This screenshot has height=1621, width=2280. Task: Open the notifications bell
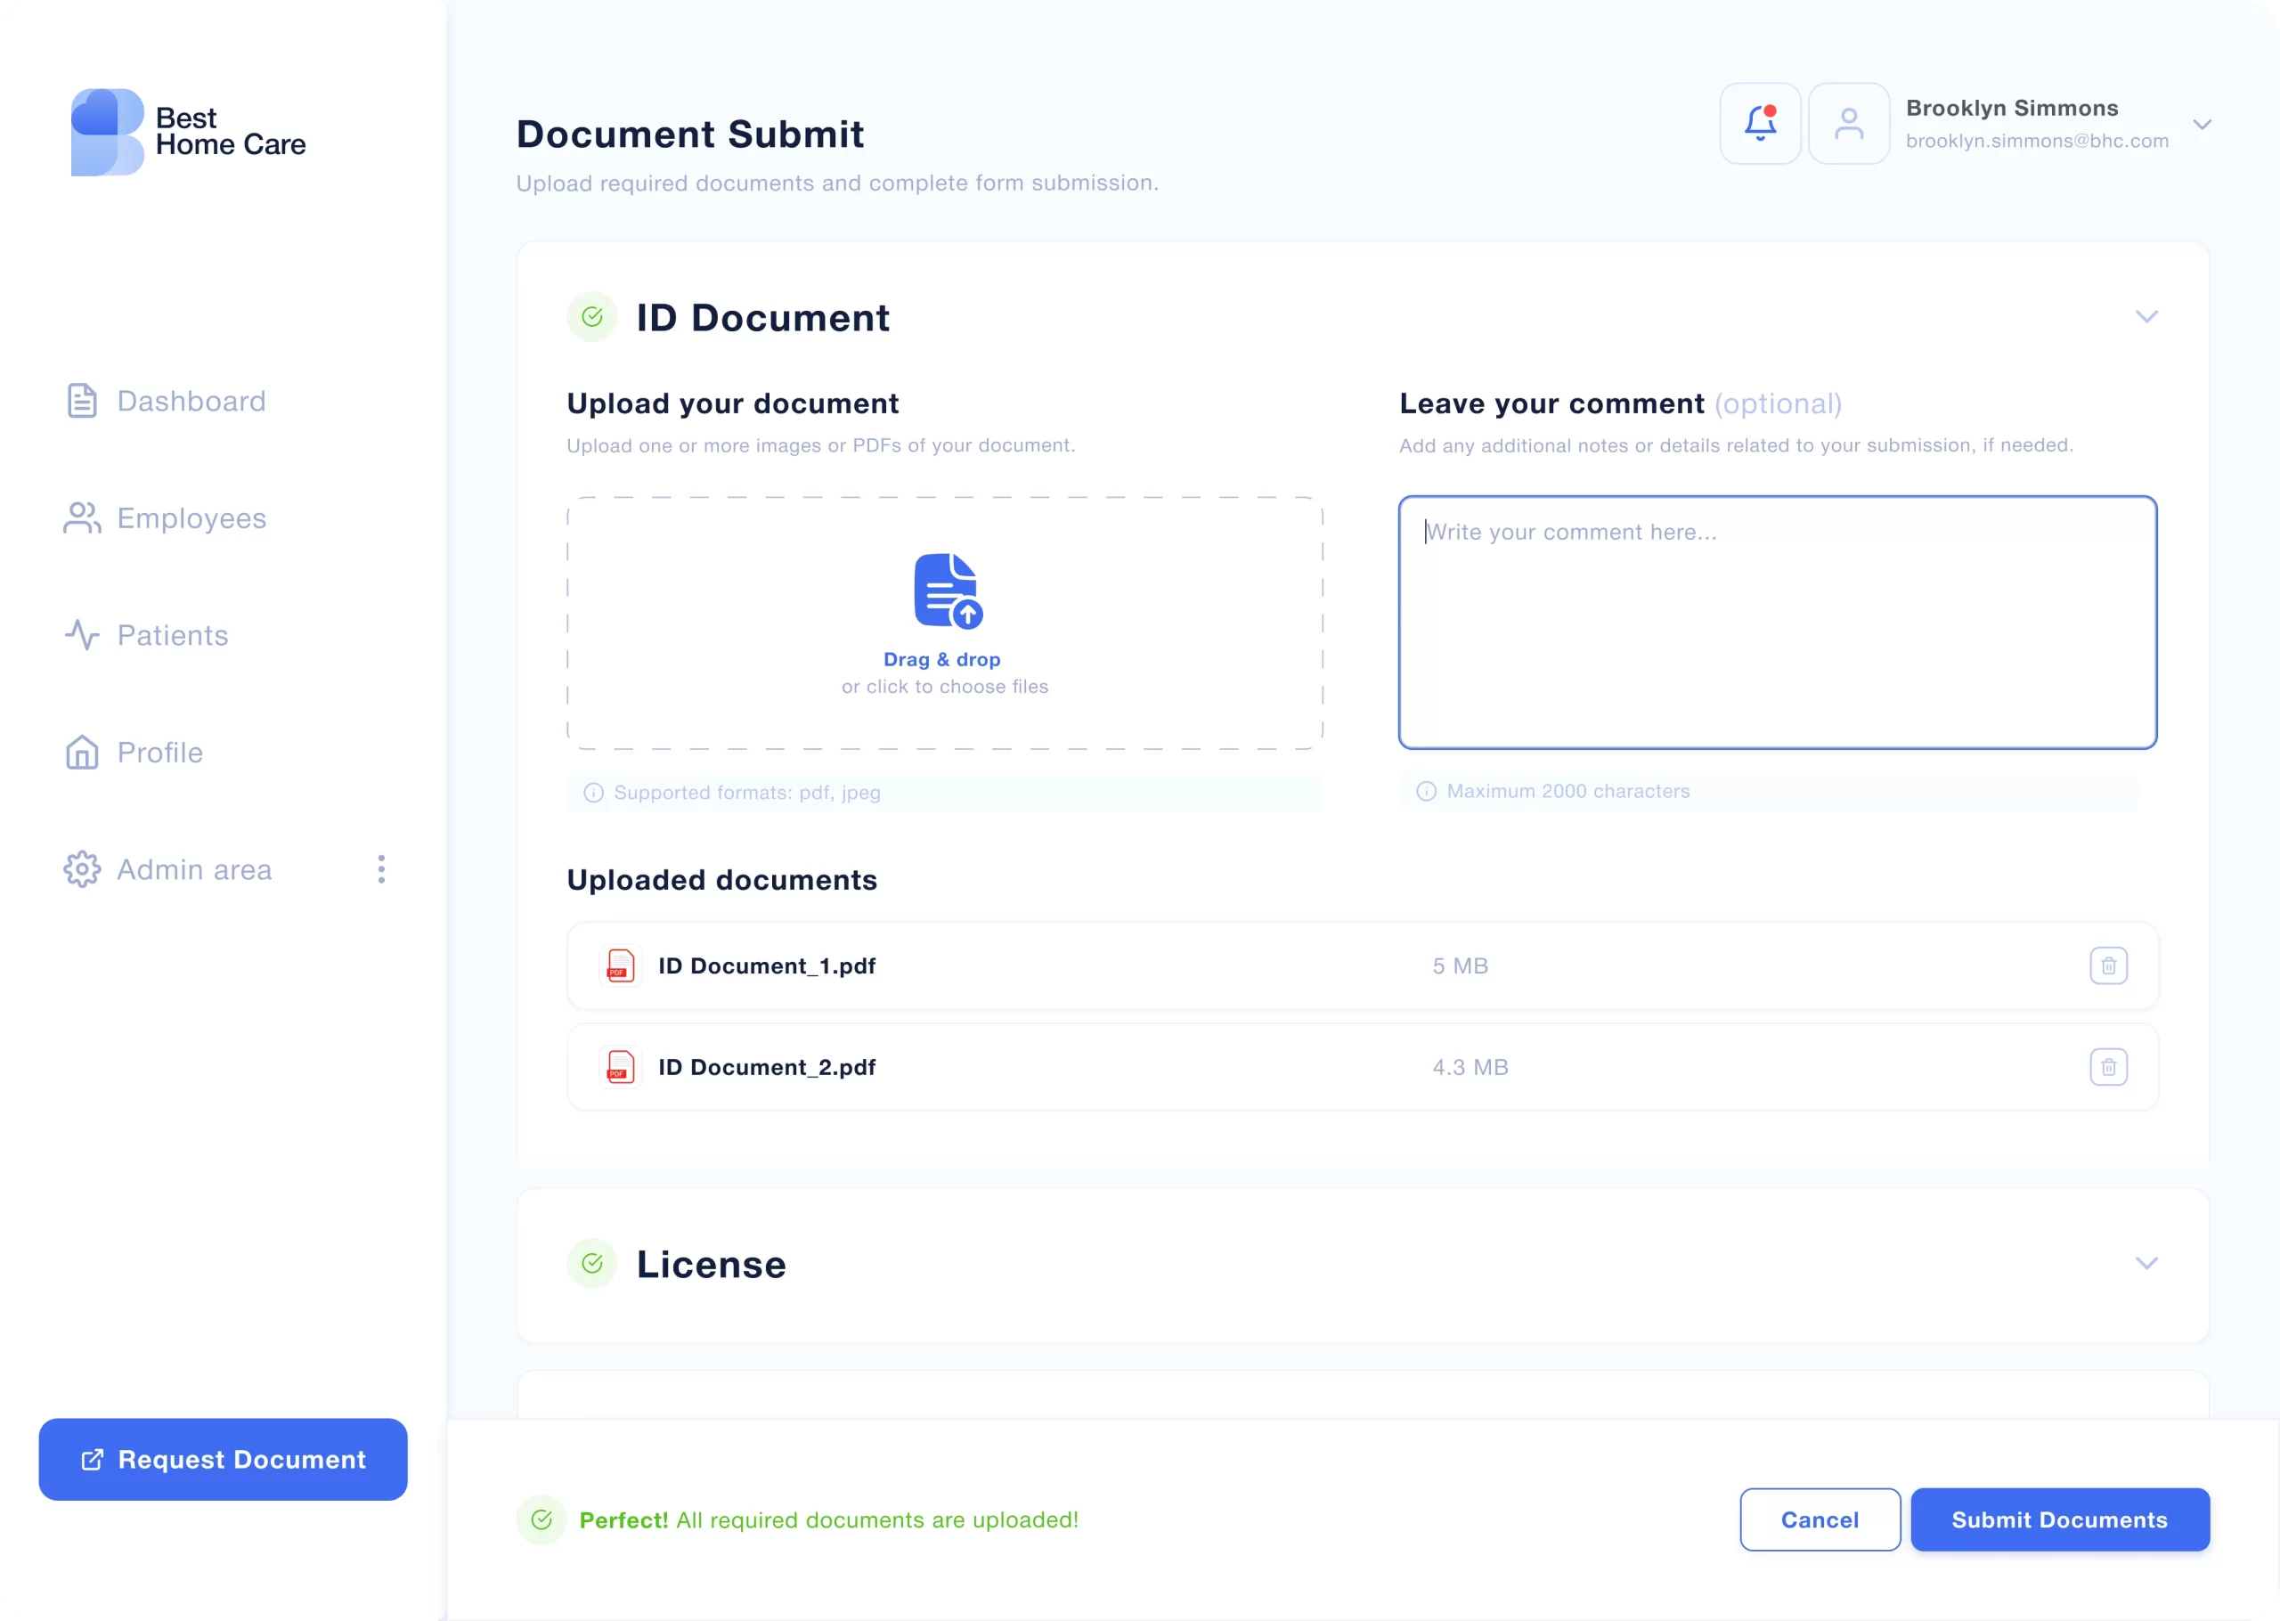point(1759,124)
